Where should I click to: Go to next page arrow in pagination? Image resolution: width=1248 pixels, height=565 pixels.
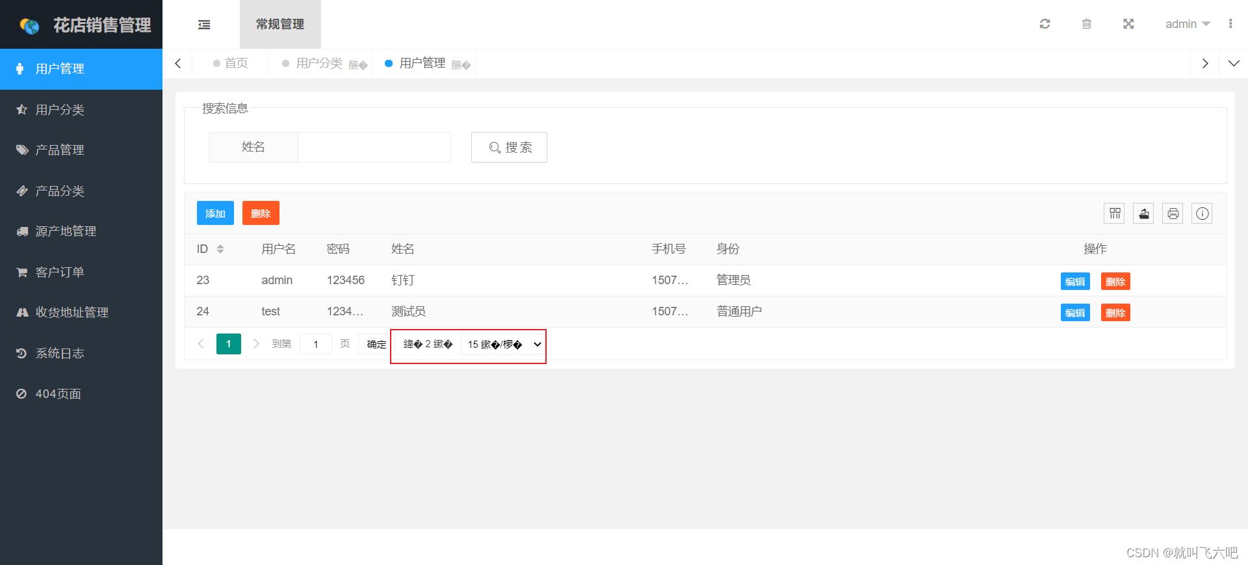click(256, 344)
